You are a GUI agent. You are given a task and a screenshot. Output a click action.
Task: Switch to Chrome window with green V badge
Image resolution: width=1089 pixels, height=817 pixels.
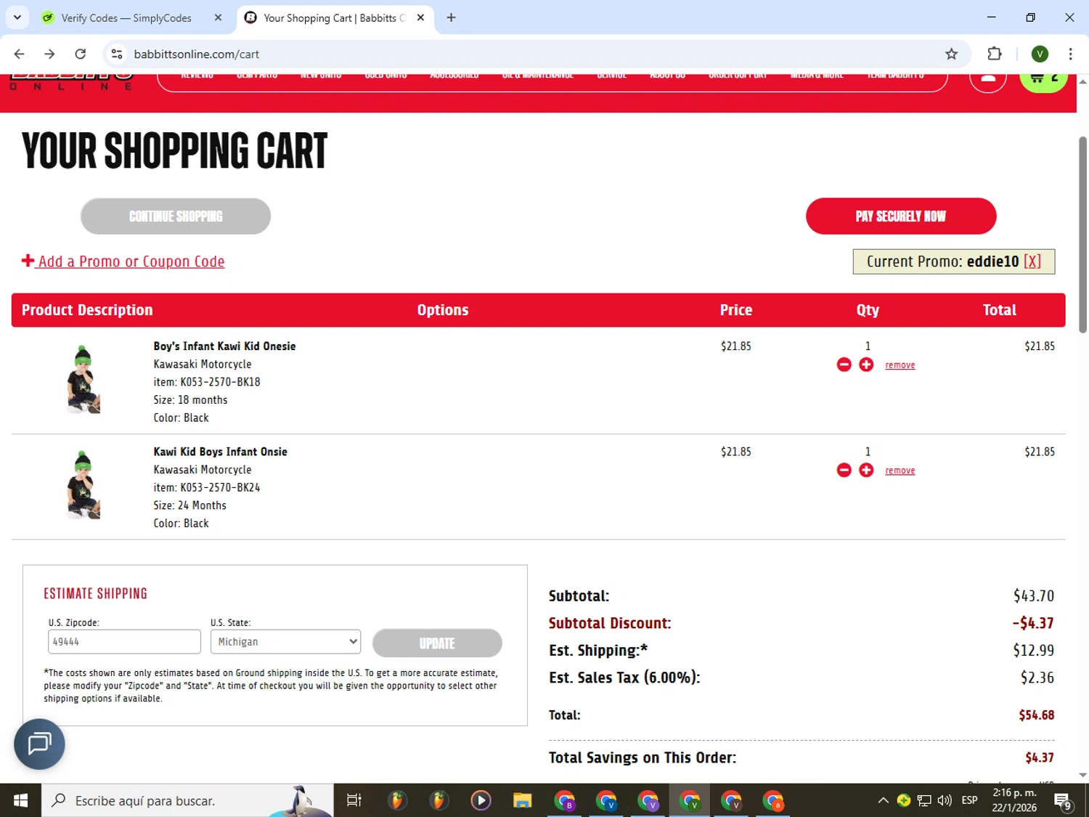coord(689,800)
